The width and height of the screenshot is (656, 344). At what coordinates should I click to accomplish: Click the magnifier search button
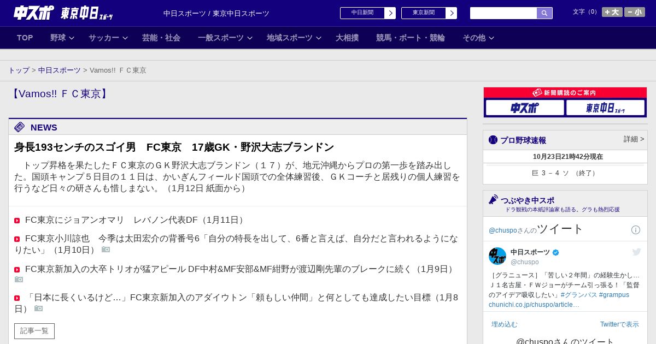pyautogui.click(x=544, y=13)
